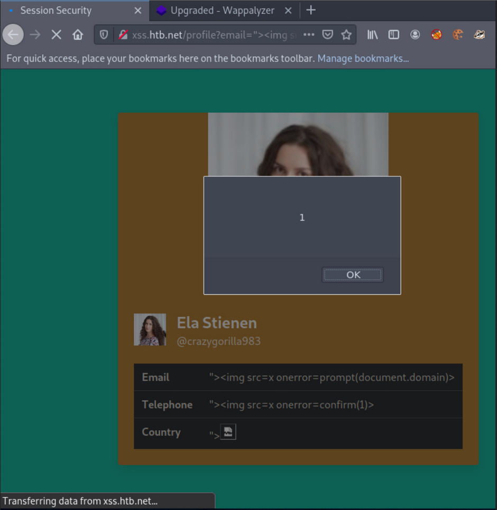Image resolution: width=497 pixels, height=510 pixels.
Task: Open the Firefox account profile icon
Action: pyautogui.click(x=415, y=34)
